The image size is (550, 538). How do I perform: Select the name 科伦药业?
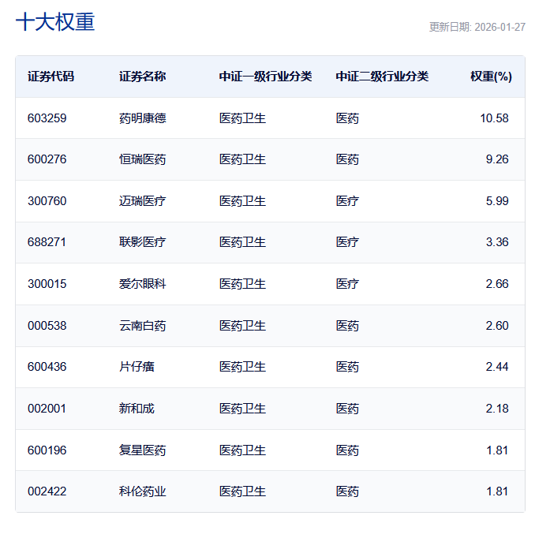(142, 491)
